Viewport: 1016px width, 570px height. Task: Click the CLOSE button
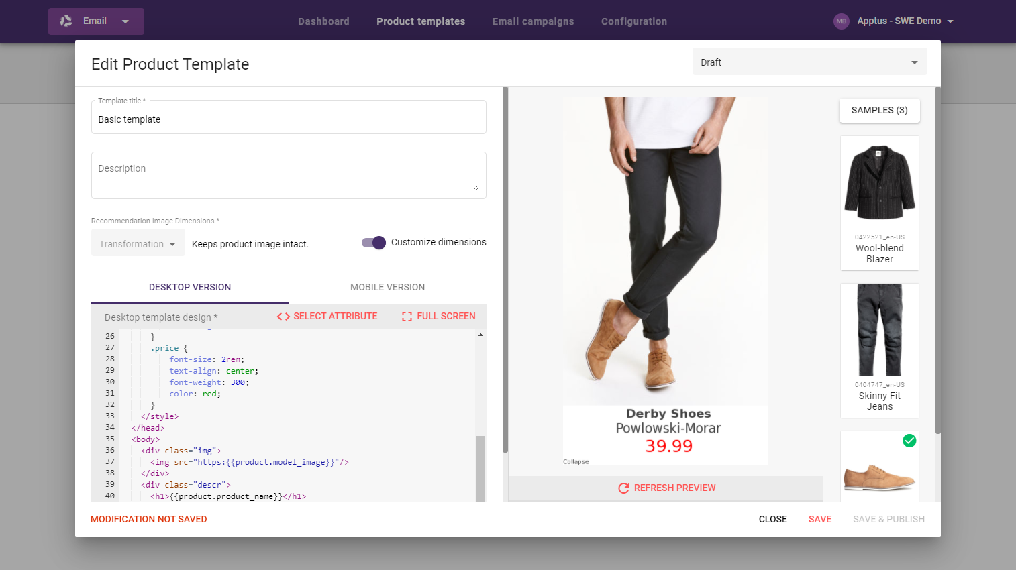(772, 519)
